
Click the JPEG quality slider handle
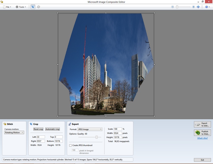[97, 137]
